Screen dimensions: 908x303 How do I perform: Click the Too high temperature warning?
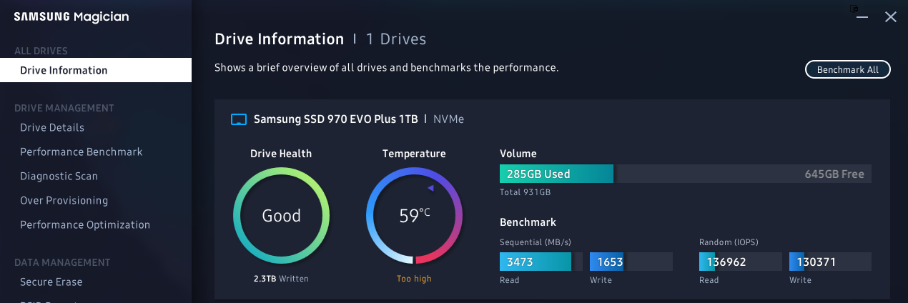[415, 279]
